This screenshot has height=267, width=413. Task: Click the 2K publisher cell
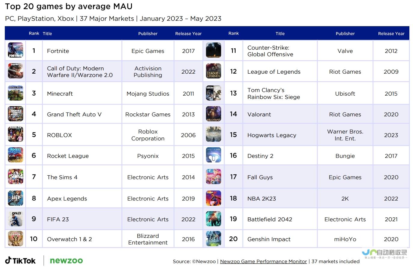point(345,198)
